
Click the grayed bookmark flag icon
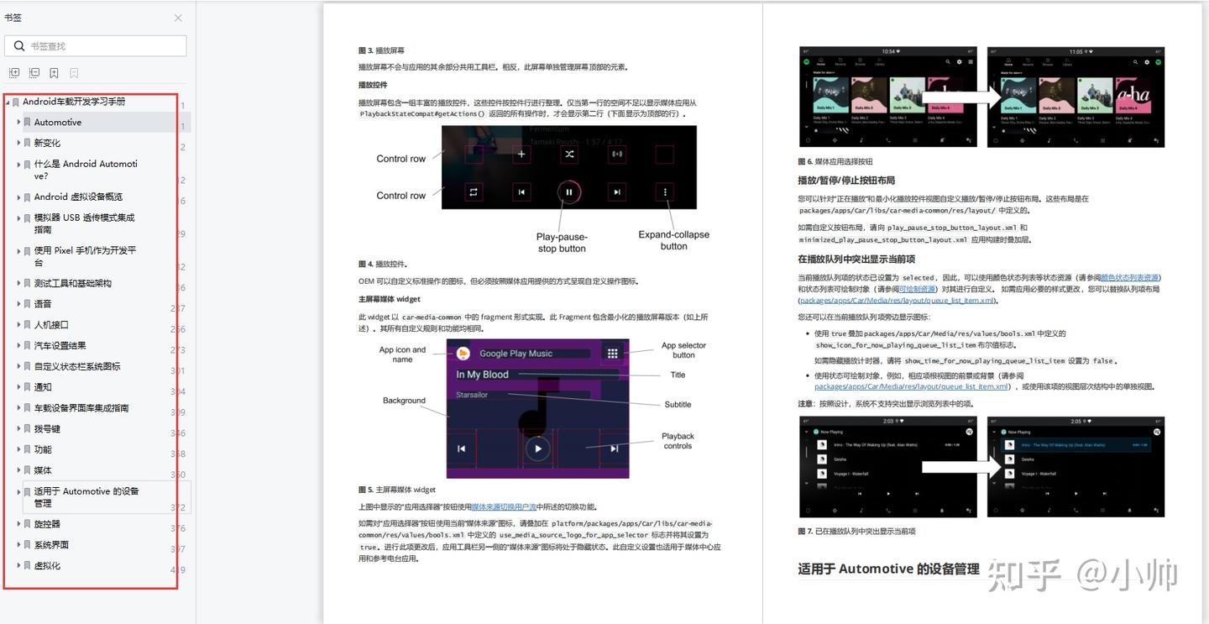point(73,72)
